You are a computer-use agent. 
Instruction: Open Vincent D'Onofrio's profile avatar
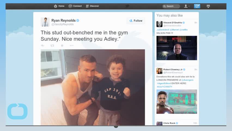[x=159, y=24]
